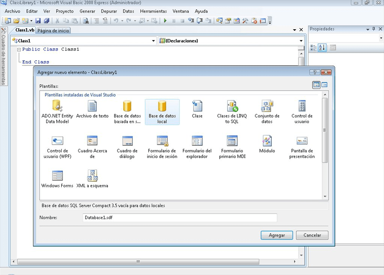Open Cuadro de herramientas side panel
384x275 pixels.
[x=4, y=56]
